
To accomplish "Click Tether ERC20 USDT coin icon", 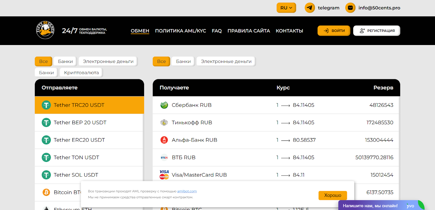I will pyautogui.click(x=46, y=140).
